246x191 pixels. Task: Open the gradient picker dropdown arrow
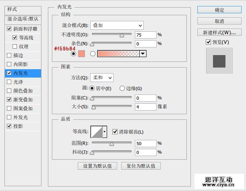[143, 54]
